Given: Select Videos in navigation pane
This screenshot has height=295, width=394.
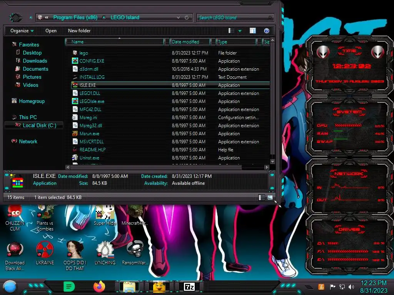Looking at the screenshot, I should tap(30, 85).
